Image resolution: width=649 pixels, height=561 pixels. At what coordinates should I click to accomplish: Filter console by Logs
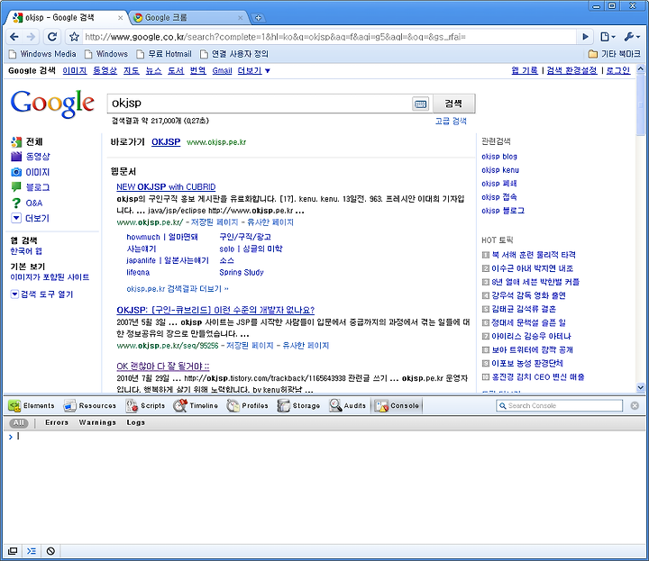click(136, 423)
